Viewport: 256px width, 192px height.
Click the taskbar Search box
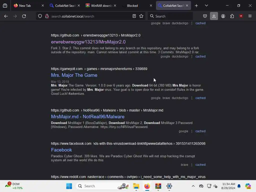click(103, 186)
